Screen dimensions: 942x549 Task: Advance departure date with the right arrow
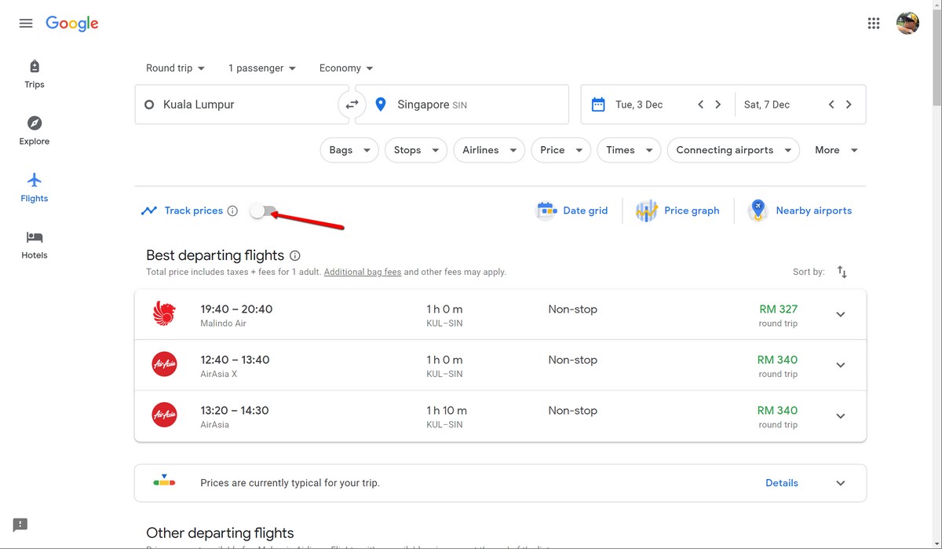(x=717, y=104)
